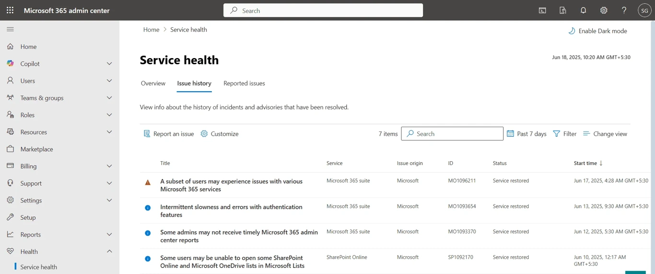Expand the Users menu chevron
Screen dimensions: 655x274
click(109, 81)
